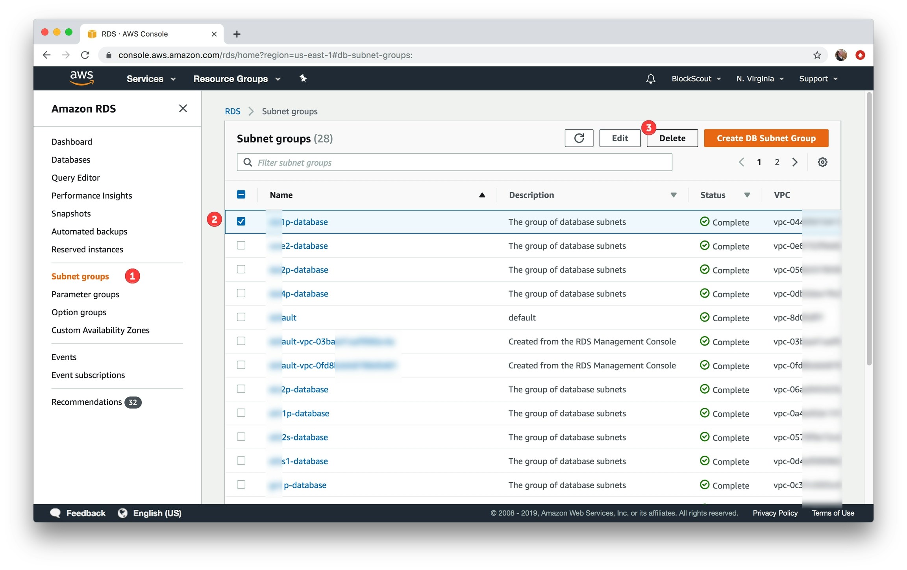Viewport: 907px width, 570px height.
Task: Click the refresh subnet groups icon button
Action: pos(578,138)
